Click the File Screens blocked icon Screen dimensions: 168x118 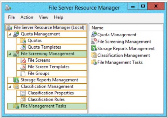(23, 60)
